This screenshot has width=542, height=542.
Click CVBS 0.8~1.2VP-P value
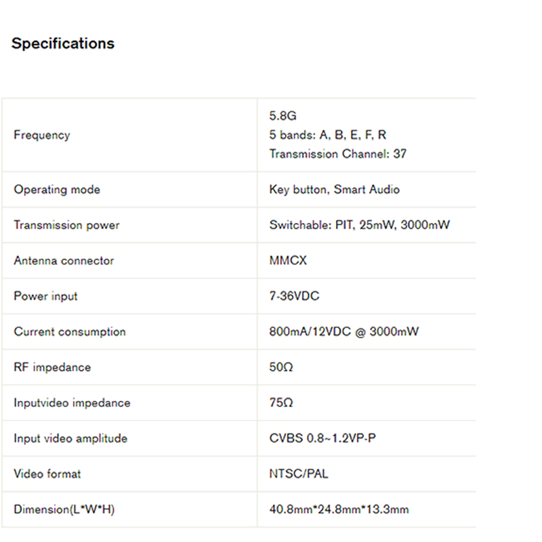(322, 438)
